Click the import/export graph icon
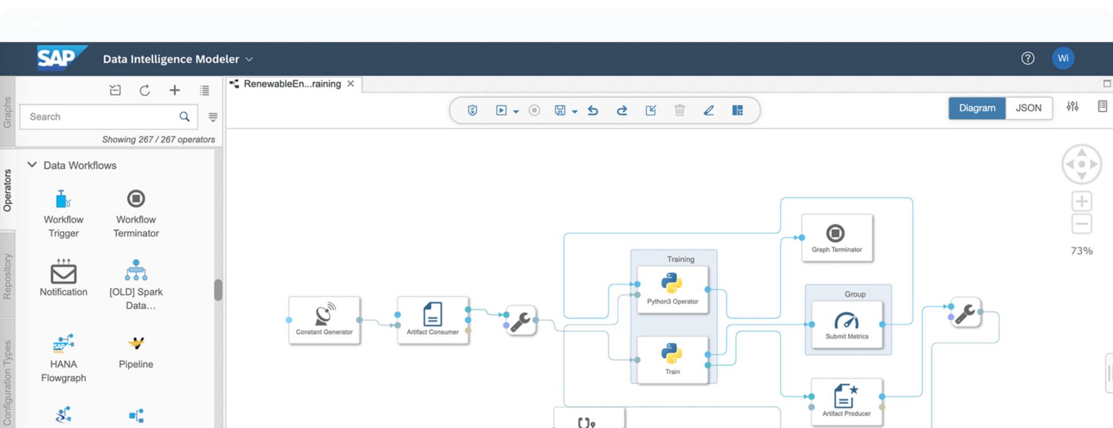Screen dimensions: 1113x428 click(651, 110)
